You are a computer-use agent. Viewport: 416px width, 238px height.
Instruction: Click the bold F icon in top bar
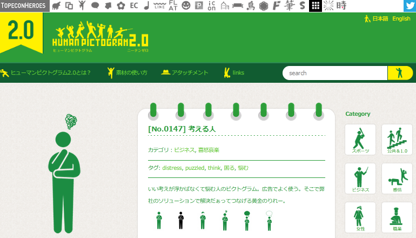click(277, 5)
